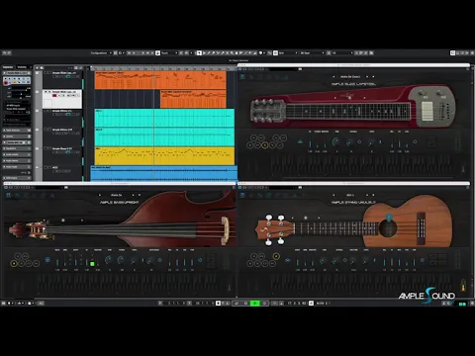
Task: Open Main panel icon in Lap Steel plugin
Action: click(x=242, y=77)
